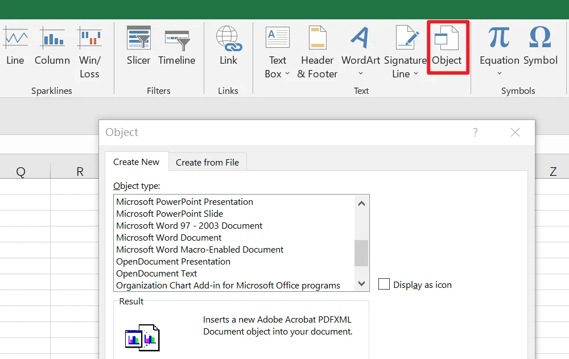Select Microsoft PowerPoint Presentation object type

point(185,202)
